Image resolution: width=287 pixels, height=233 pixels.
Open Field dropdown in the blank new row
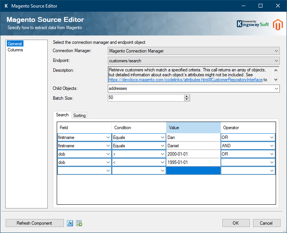pos(108,171)
